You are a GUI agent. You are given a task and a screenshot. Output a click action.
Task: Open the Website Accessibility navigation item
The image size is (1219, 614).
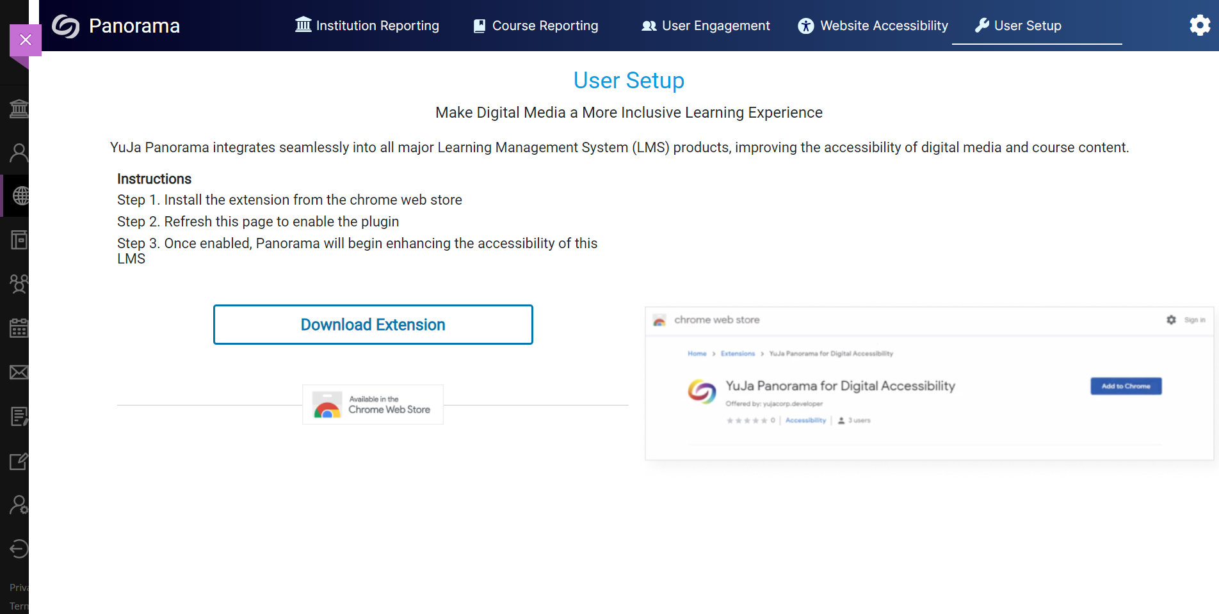(872, 26)
